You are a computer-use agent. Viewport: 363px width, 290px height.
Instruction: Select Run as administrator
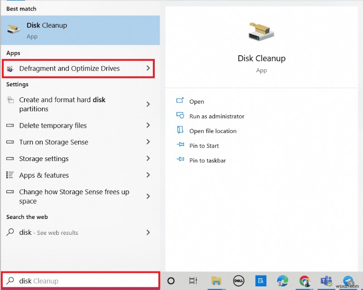pos(216,116)
